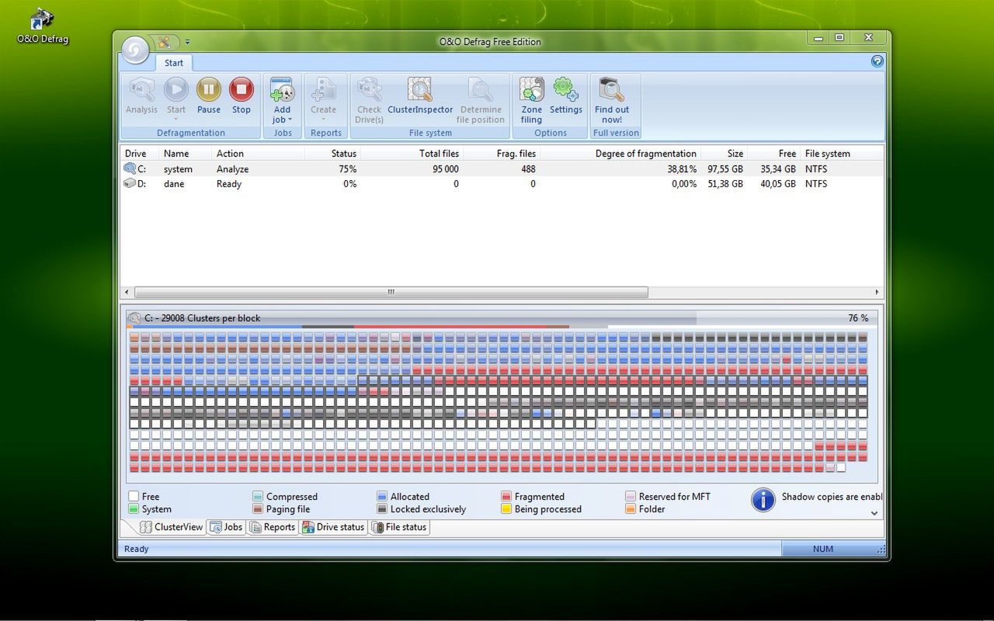Click the drive name 'dane'
Viewport: 994px width, 621px height.
(174, 184)
